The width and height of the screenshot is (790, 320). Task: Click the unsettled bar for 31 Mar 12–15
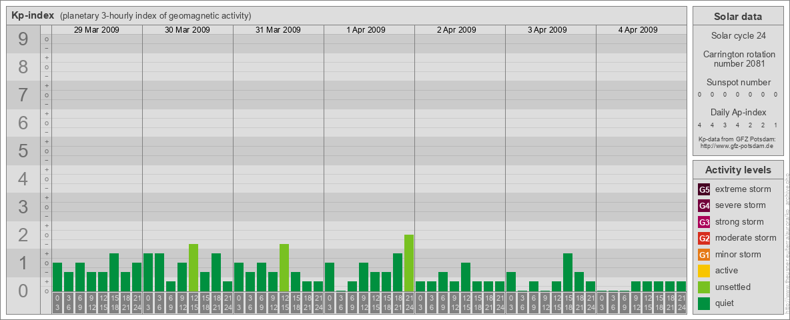point(284,268)
